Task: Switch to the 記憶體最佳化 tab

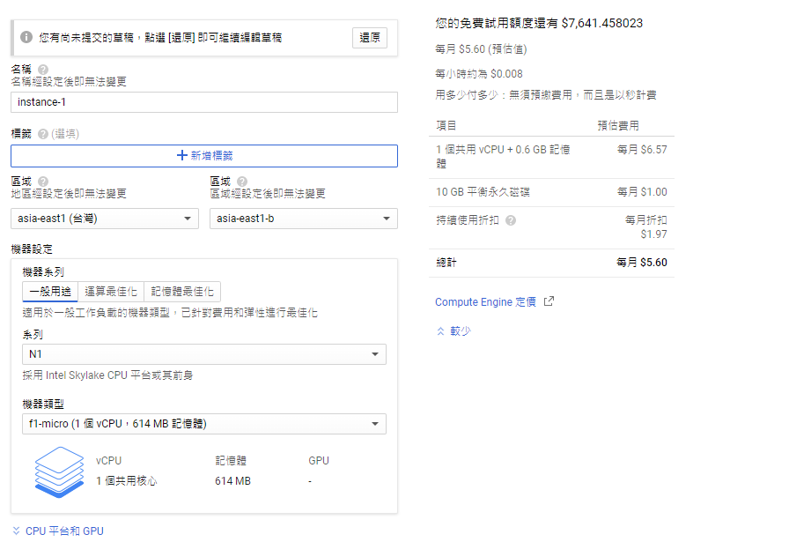Action: (x=182, y=292)
